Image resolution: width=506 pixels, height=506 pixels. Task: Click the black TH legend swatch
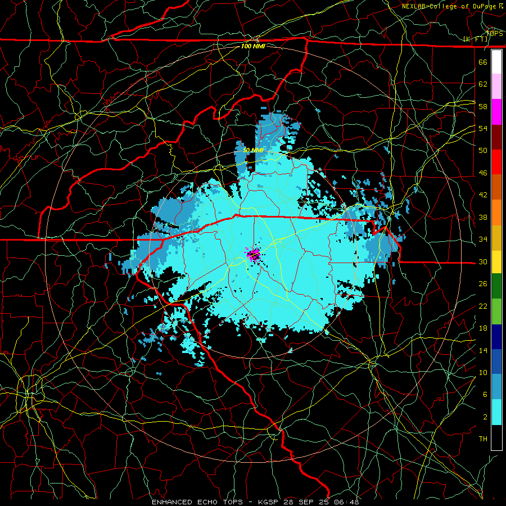pos(496,437)
